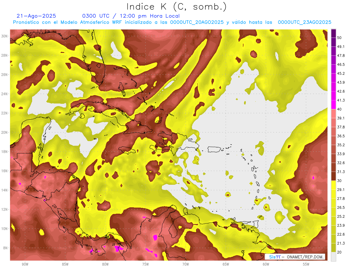The height and width of the screenshot is (268, 347).
Task: Click the purple colorbar swatch between 46.5 and 47.8
Action: tap(333, 60)
